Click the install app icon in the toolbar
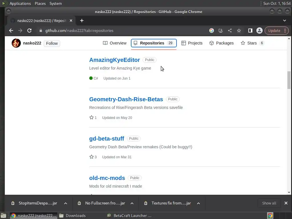292x219 pixels. tap(221, 31)
